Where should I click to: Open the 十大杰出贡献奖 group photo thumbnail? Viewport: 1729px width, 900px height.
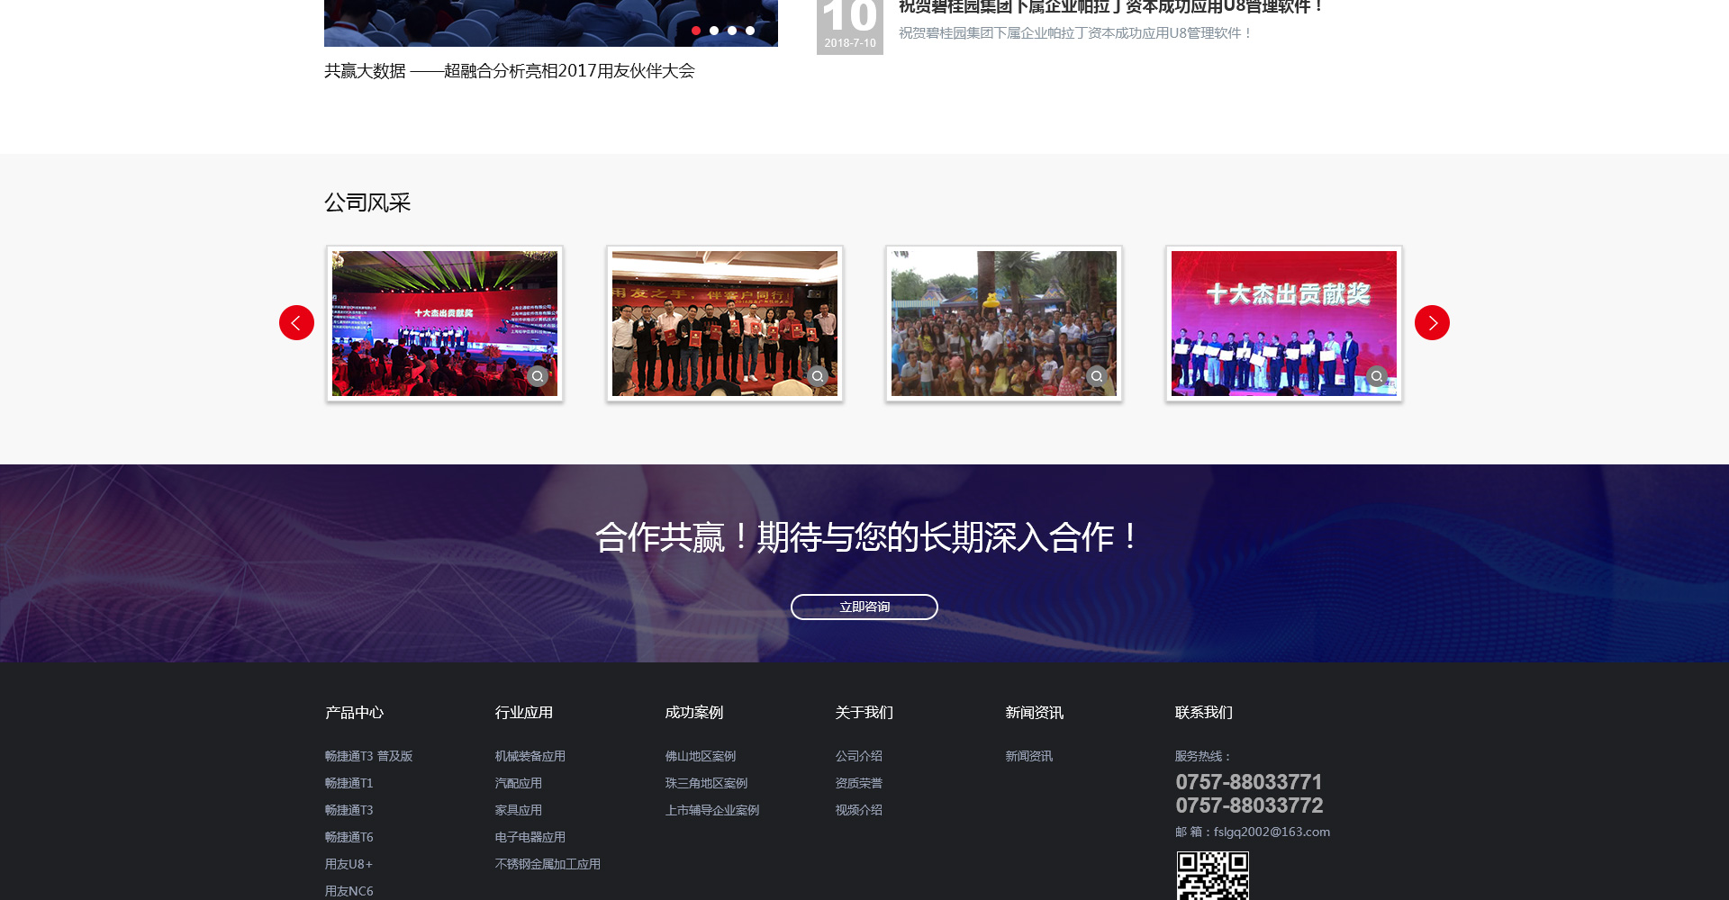(1283, 323)
